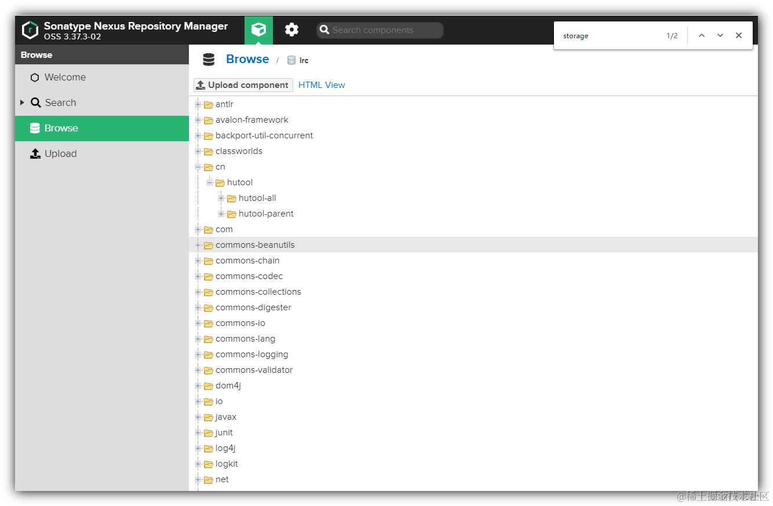Viewport: 773px width, 506px height.
Task: Click the net folder icon
Action: [x=209, y=480]
